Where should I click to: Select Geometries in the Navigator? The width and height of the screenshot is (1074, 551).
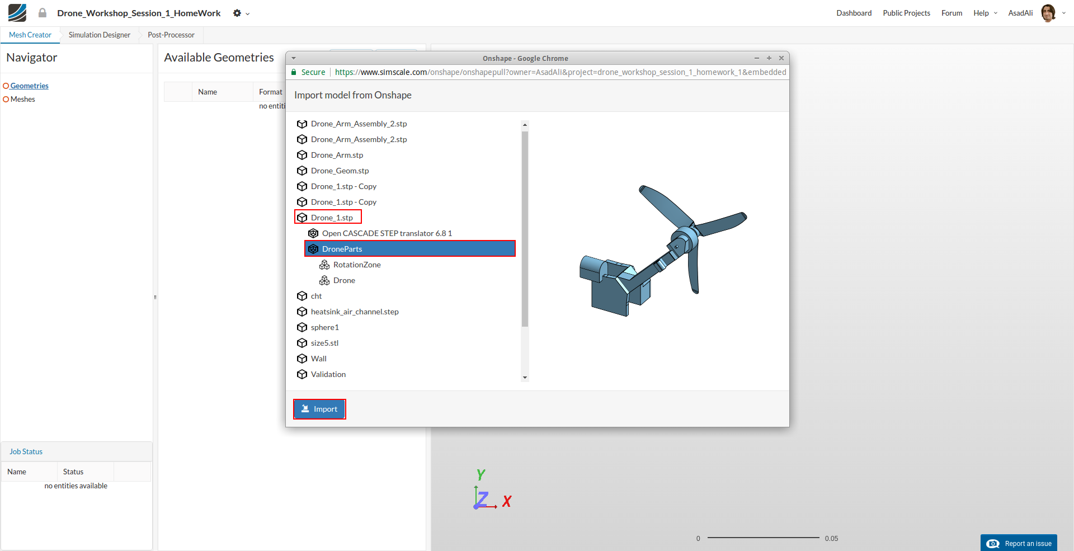coord(29,86)
